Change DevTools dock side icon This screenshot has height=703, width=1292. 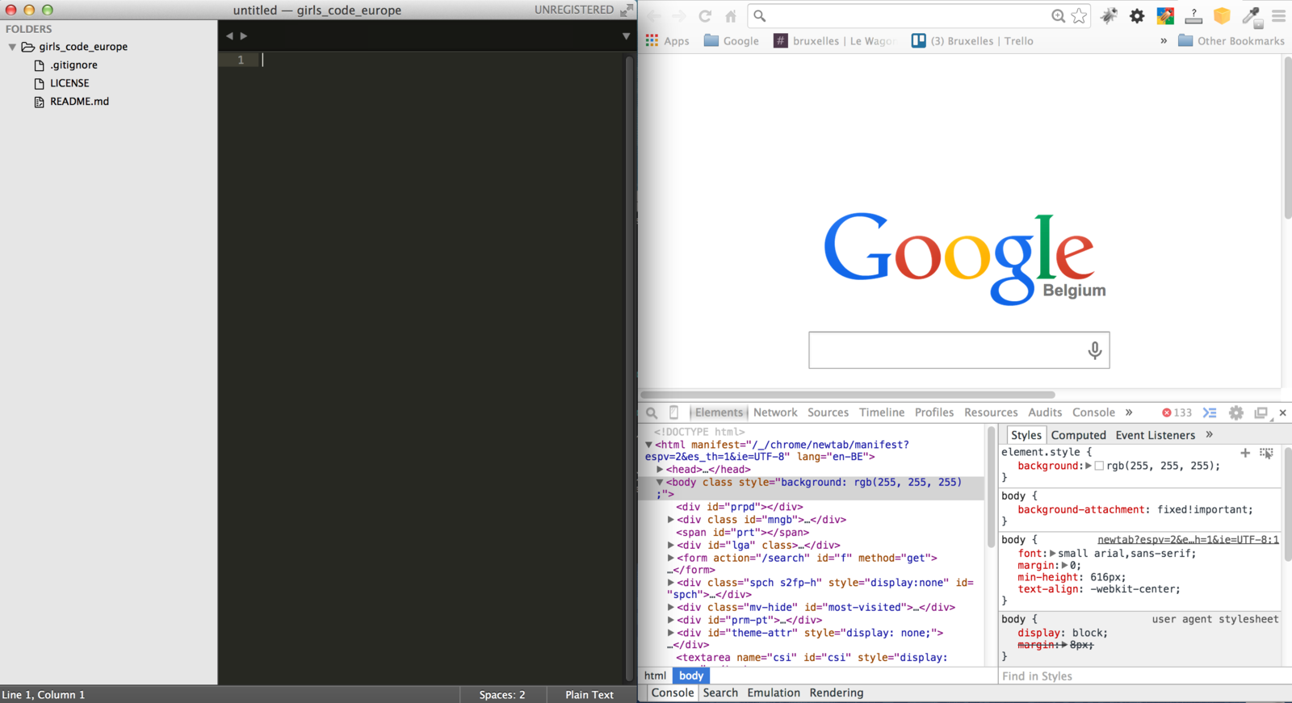click(1261, 412)
